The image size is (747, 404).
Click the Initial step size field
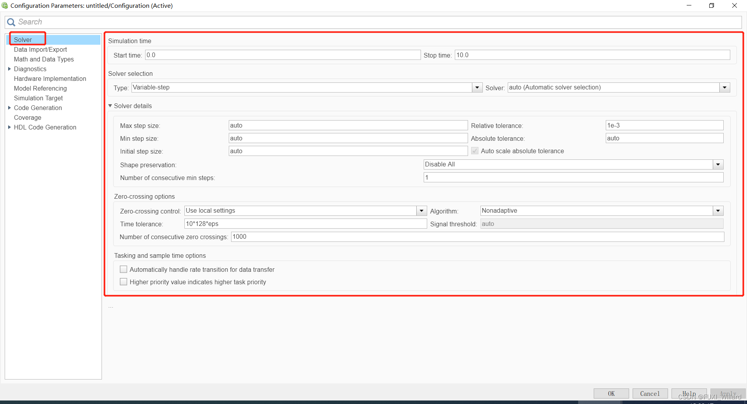[348, 151]
